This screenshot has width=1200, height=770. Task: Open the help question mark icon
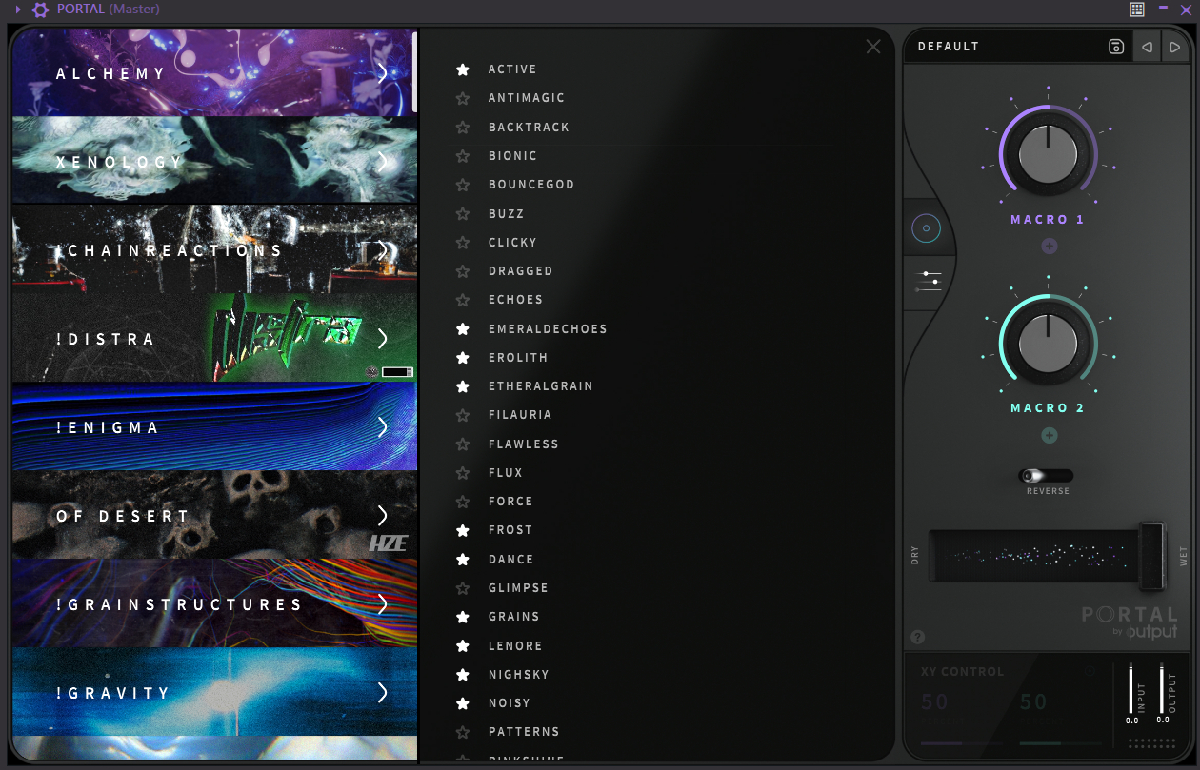tap(918, 637)
